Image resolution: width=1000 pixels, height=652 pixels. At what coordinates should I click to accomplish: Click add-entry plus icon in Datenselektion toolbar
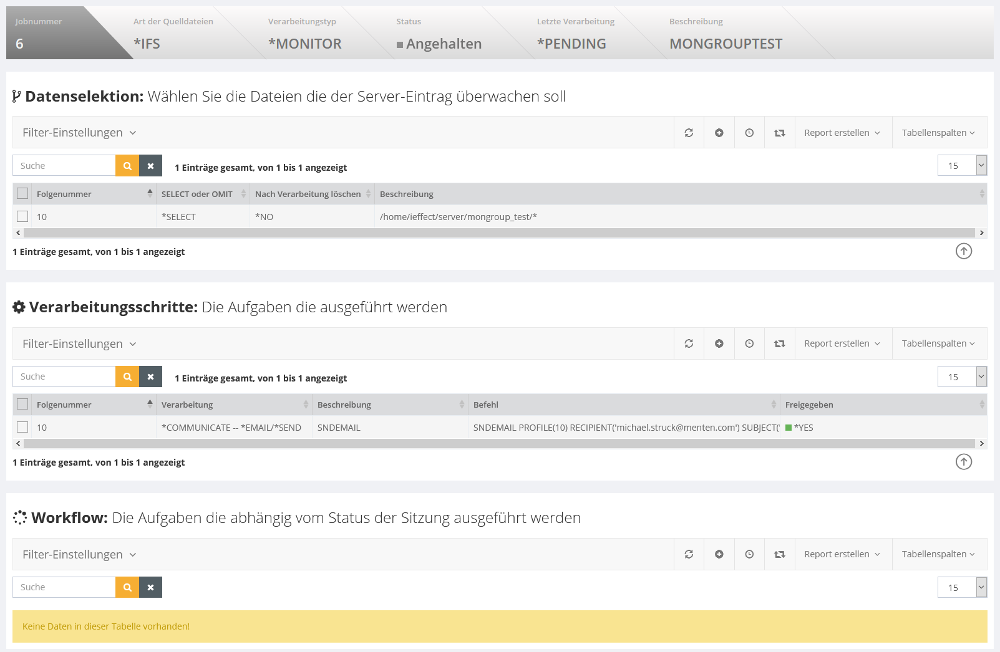719,133
